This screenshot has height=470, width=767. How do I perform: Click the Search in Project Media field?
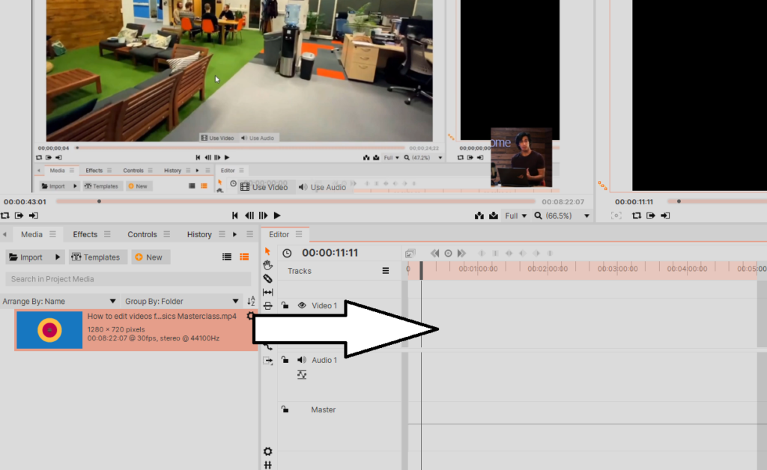[128, 279]
